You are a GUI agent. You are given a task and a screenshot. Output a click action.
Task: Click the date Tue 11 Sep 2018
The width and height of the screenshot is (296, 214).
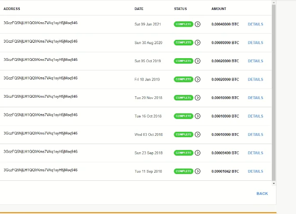click(148, 171)
